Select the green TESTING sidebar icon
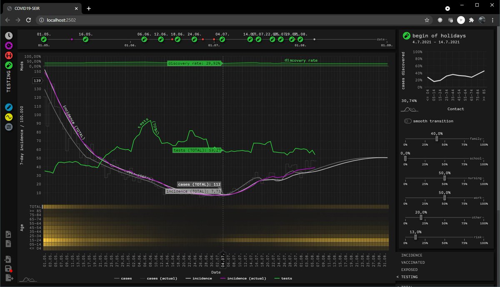500x287 pixels. [9, 65]
